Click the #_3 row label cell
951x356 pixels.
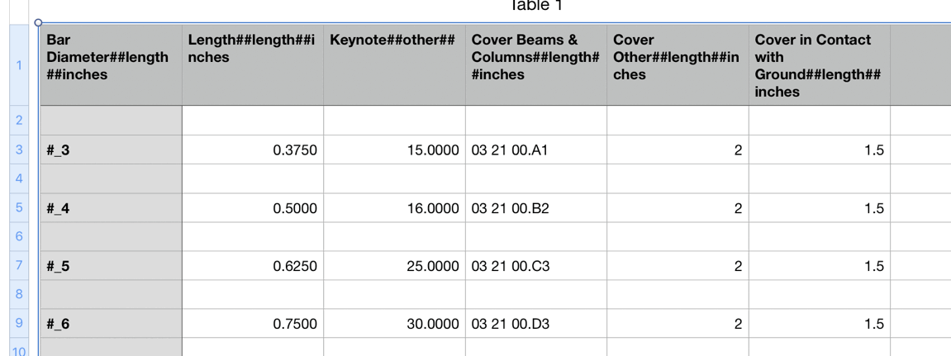111,150
